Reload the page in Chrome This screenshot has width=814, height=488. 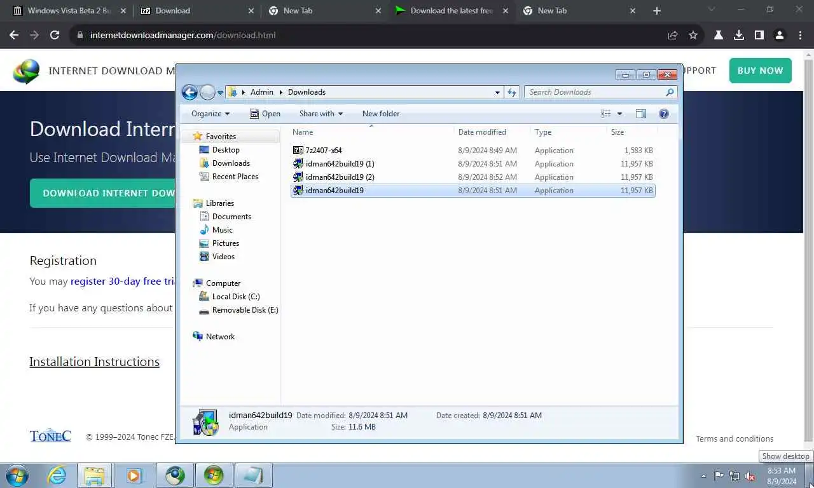click(55, 35)
